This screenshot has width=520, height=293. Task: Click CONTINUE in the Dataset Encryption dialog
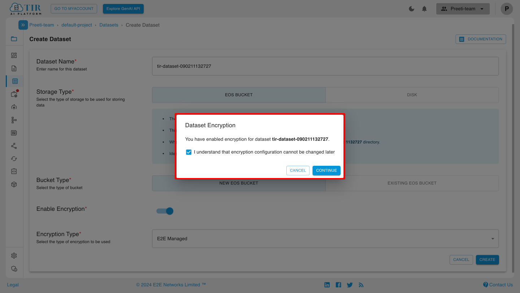tap(326, 170)
